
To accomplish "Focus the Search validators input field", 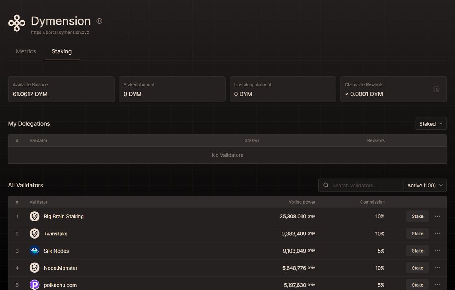I will coord(361,185).
